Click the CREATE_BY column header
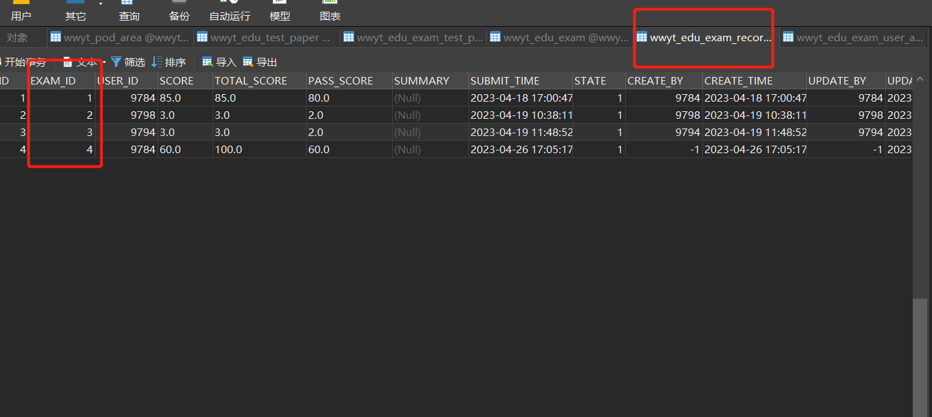Screen dimensions: 932x417 (664, 81)
